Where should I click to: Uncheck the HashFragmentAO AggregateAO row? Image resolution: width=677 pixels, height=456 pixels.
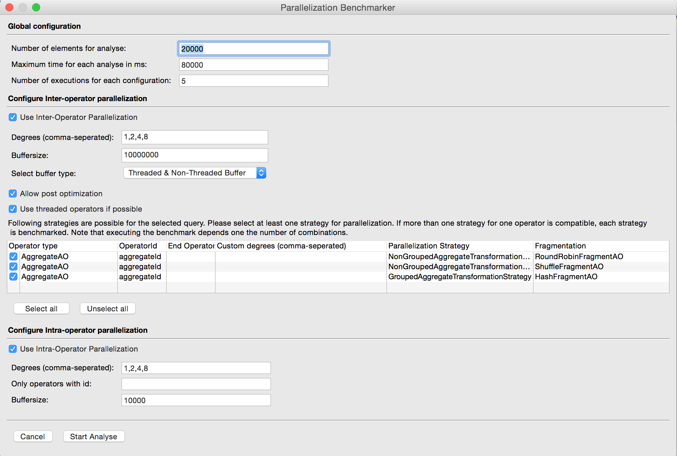coord(13,277)
